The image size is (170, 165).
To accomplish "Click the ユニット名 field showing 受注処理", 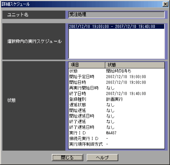I will 116,15.
